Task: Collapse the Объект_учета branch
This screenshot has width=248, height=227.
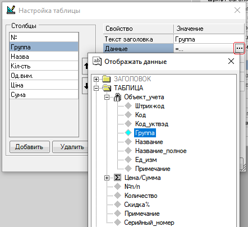Action: (x=107, y=97)
